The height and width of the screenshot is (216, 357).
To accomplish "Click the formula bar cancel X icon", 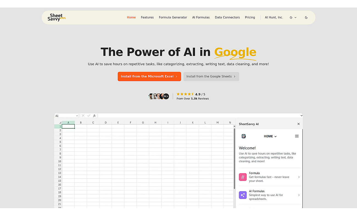I will click(83, 116).
